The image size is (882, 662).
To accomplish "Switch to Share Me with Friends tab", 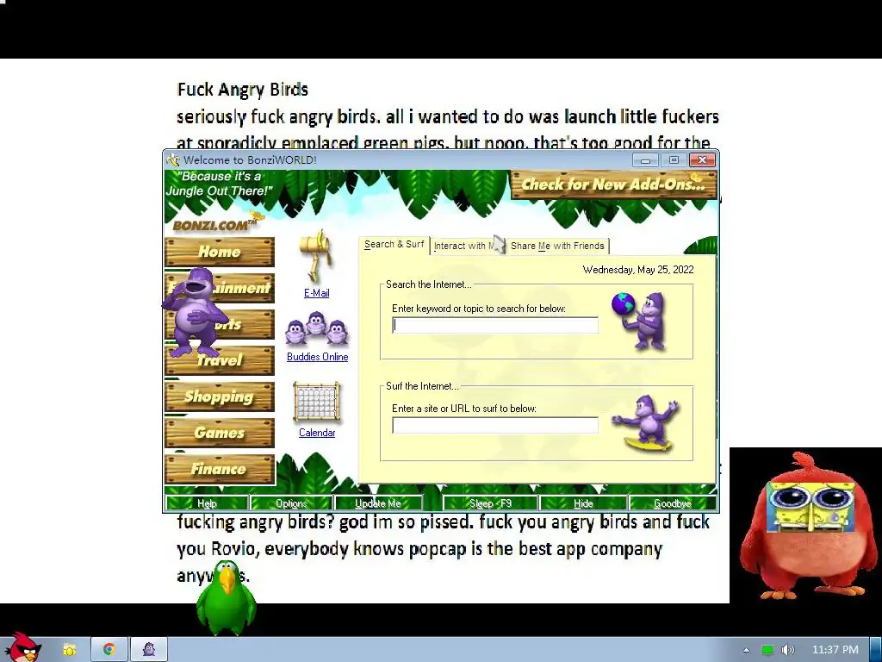I will pos(557,246).
